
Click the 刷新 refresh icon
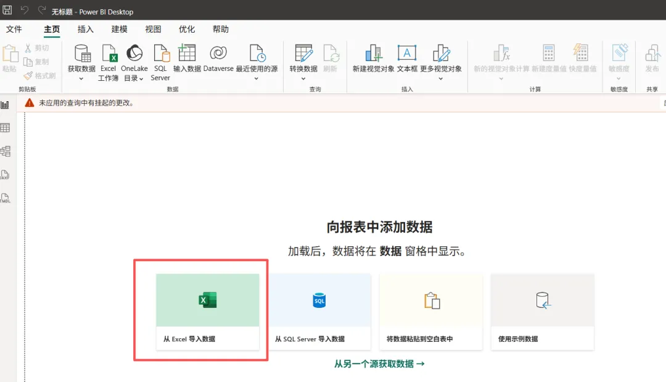click(331, 54)
